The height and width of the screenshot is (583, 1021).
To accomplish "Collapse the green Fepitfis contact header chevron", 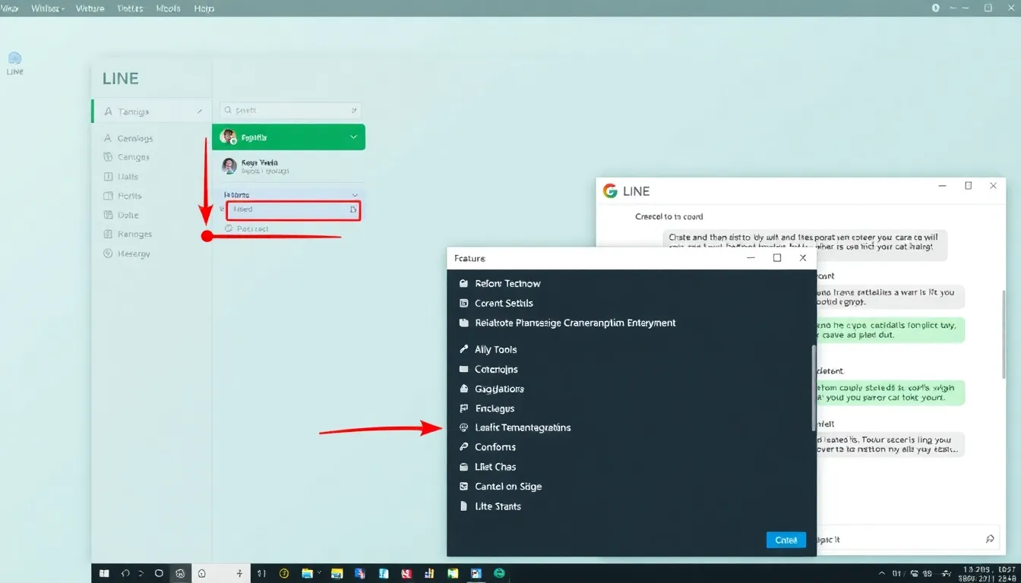I will tap(353, 137).
